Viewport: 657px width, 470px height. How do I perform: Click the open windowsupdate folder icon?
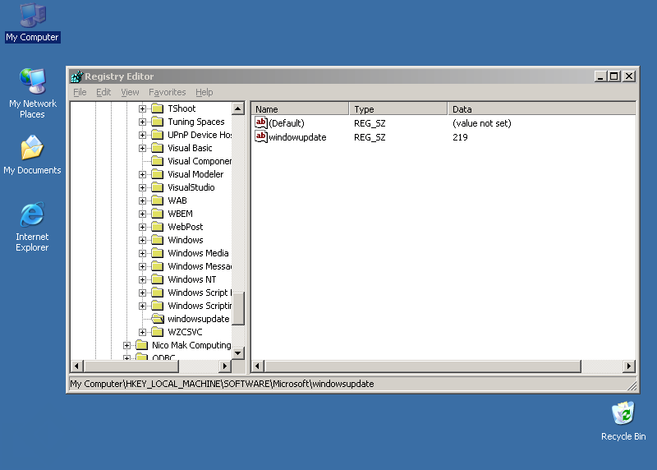pos(158,319)
